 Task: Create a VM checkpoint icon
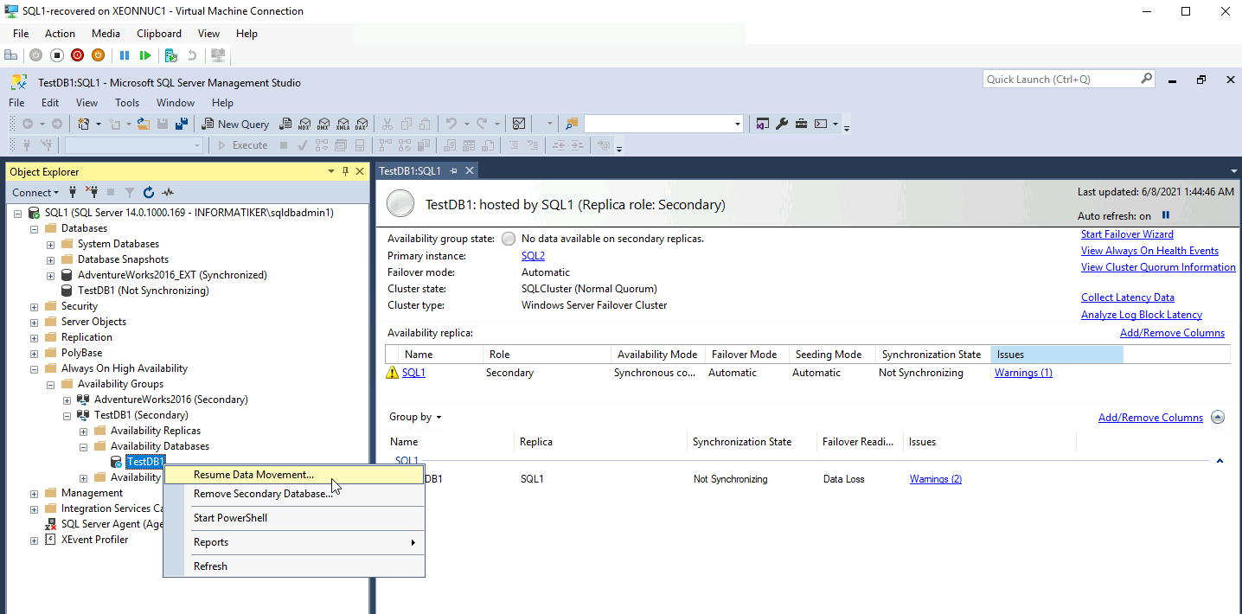pyautogui.click(x=171, y=54)
